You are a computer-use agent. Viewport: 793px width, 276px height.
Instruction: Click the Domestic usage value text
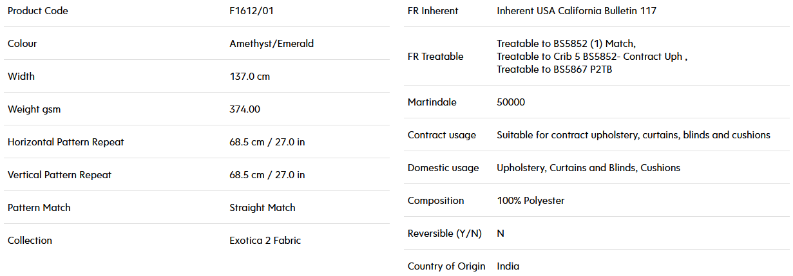pyautogui.click(x=588, y=168)
